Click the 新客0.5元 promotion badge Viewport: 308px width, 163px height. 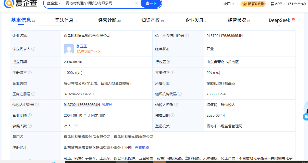253,4
